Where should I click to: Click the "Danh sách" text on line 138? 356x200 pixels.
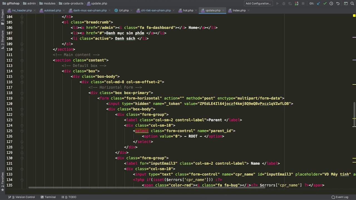(125, 39)
